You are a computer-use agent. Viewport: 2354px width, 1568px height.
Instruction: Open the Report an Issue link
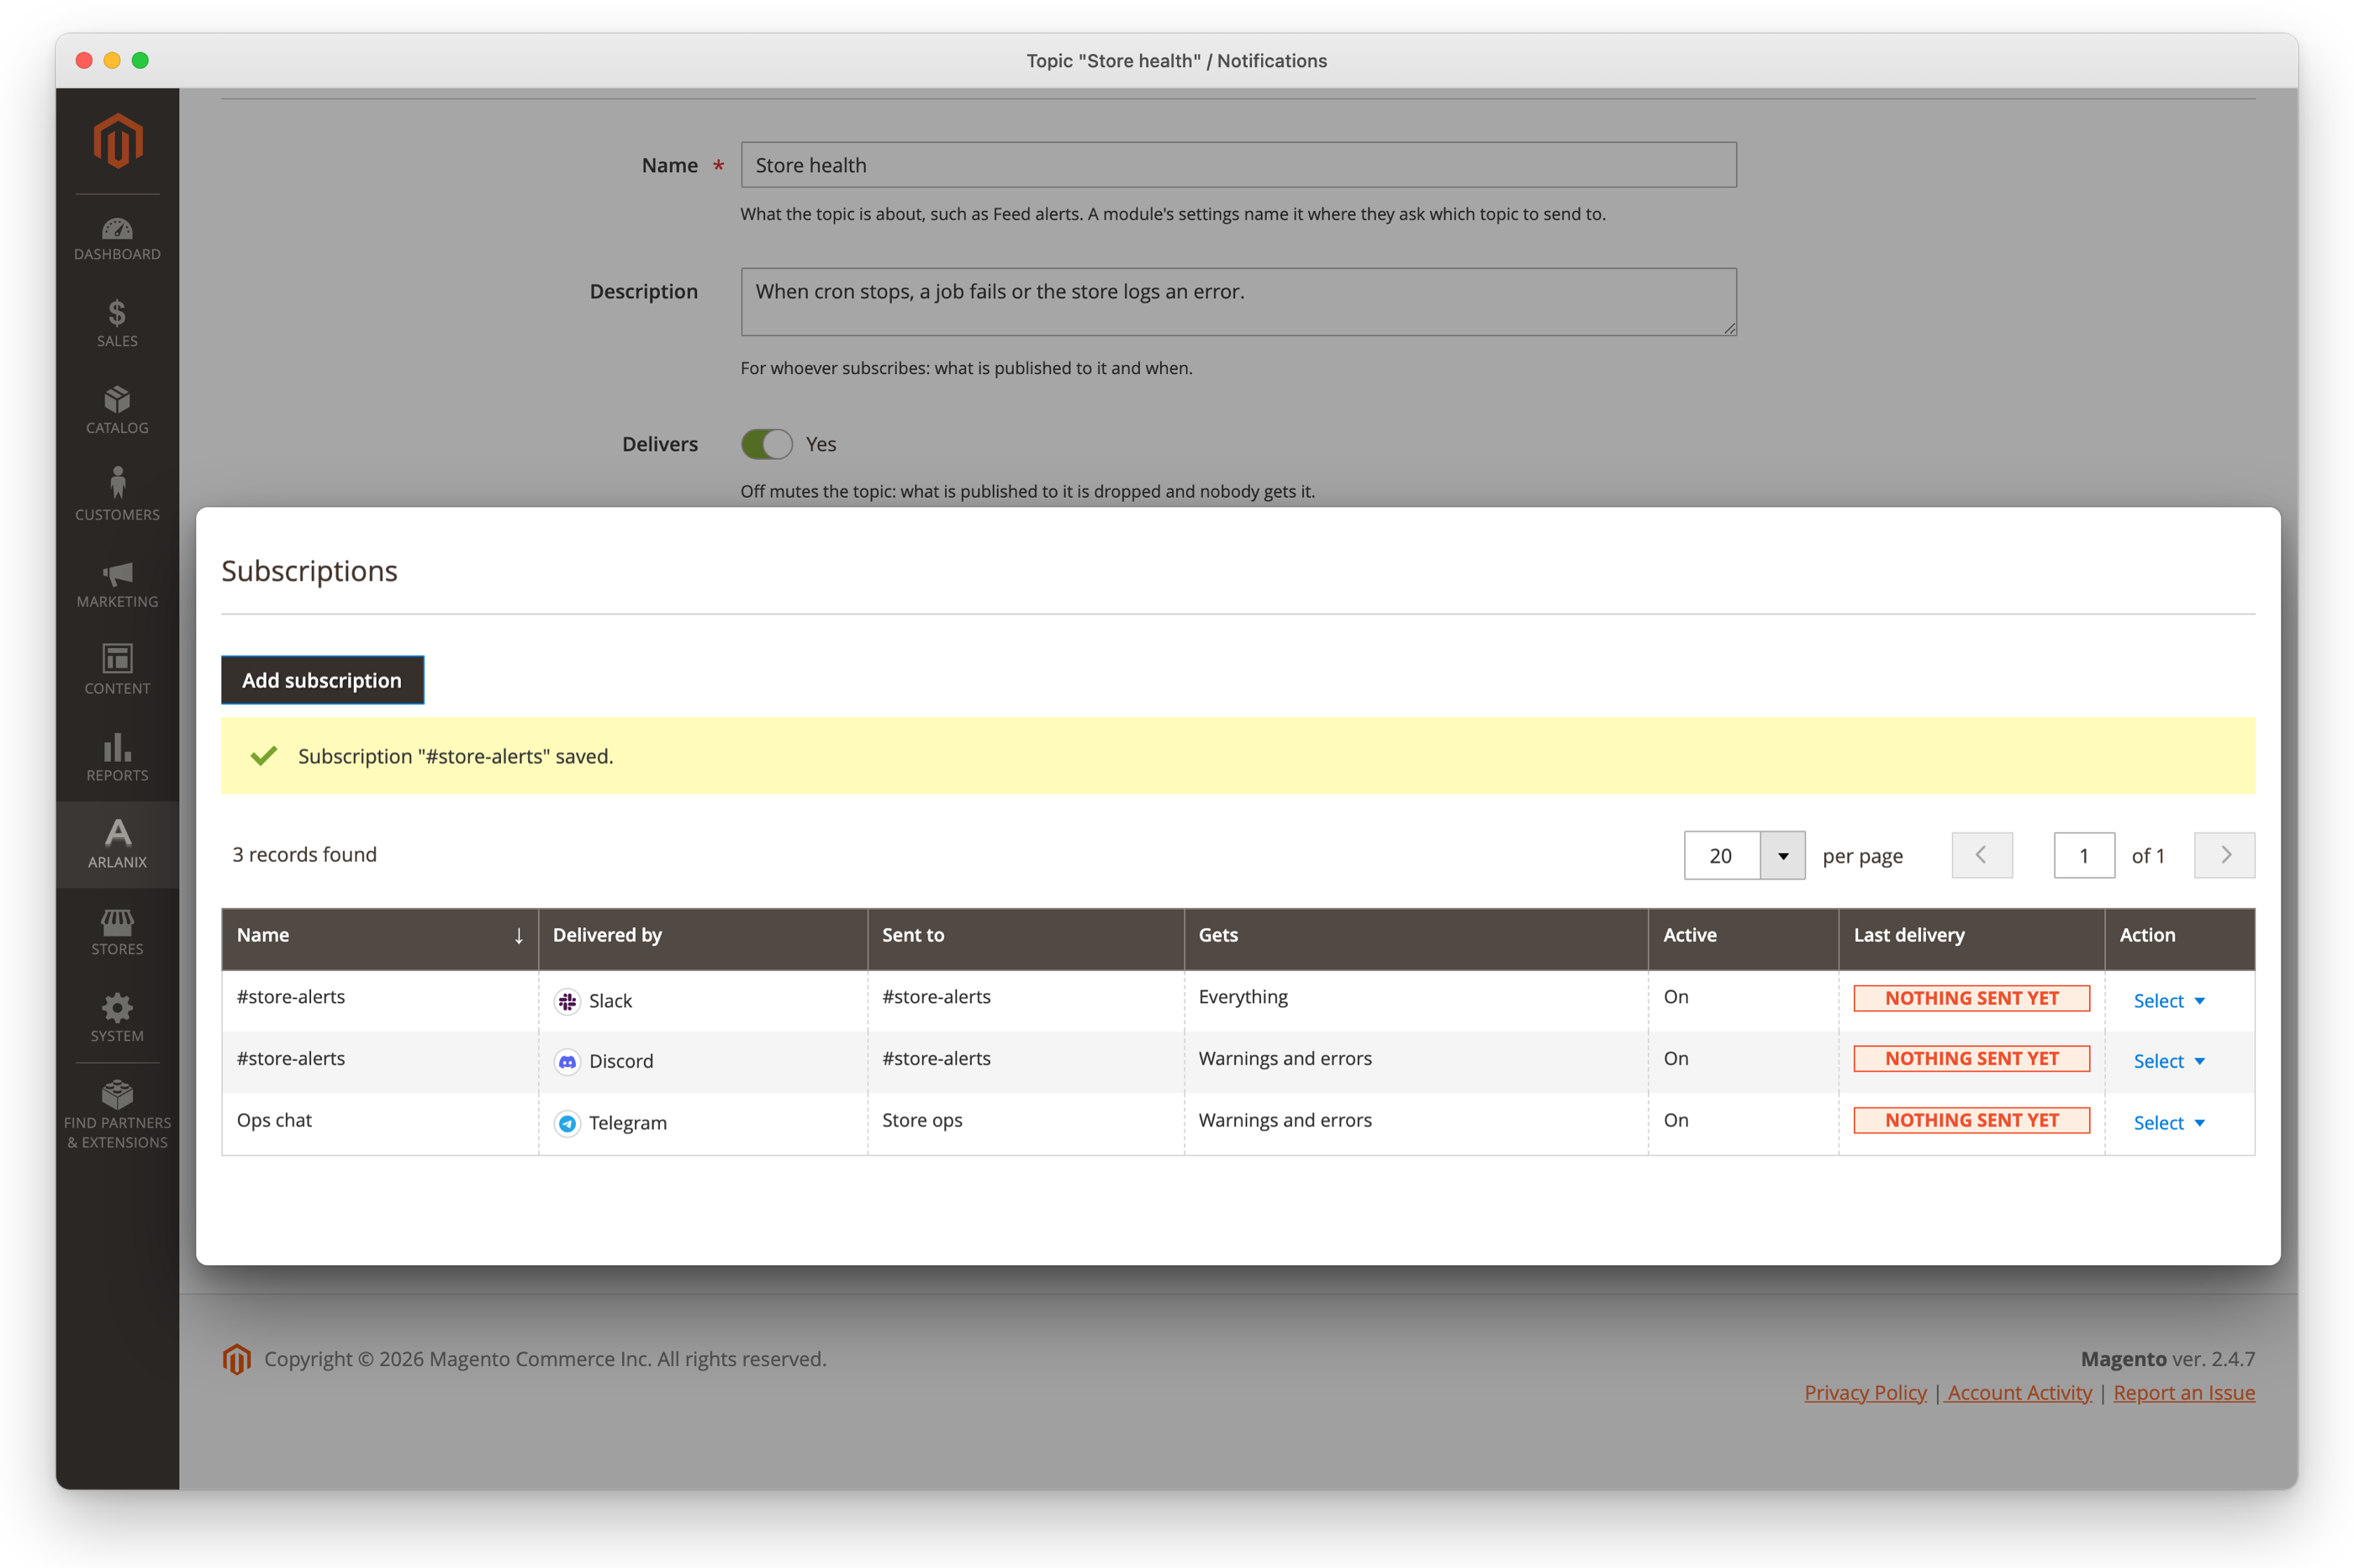pyautogui.click(x=2184, y=1392)
